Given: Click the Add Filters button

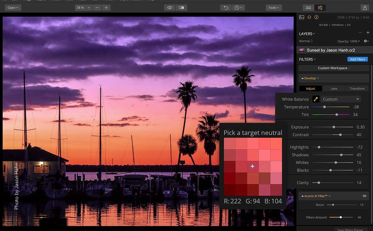Looking at the screenshot, I should [x=358, y=59].
